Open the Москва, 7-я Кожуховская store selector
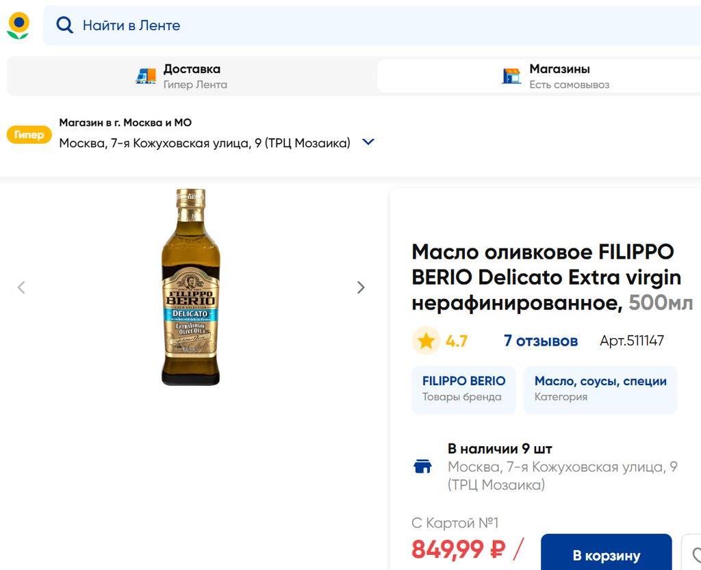This screenshot has height=570, width=701. [x=205, y=143]
